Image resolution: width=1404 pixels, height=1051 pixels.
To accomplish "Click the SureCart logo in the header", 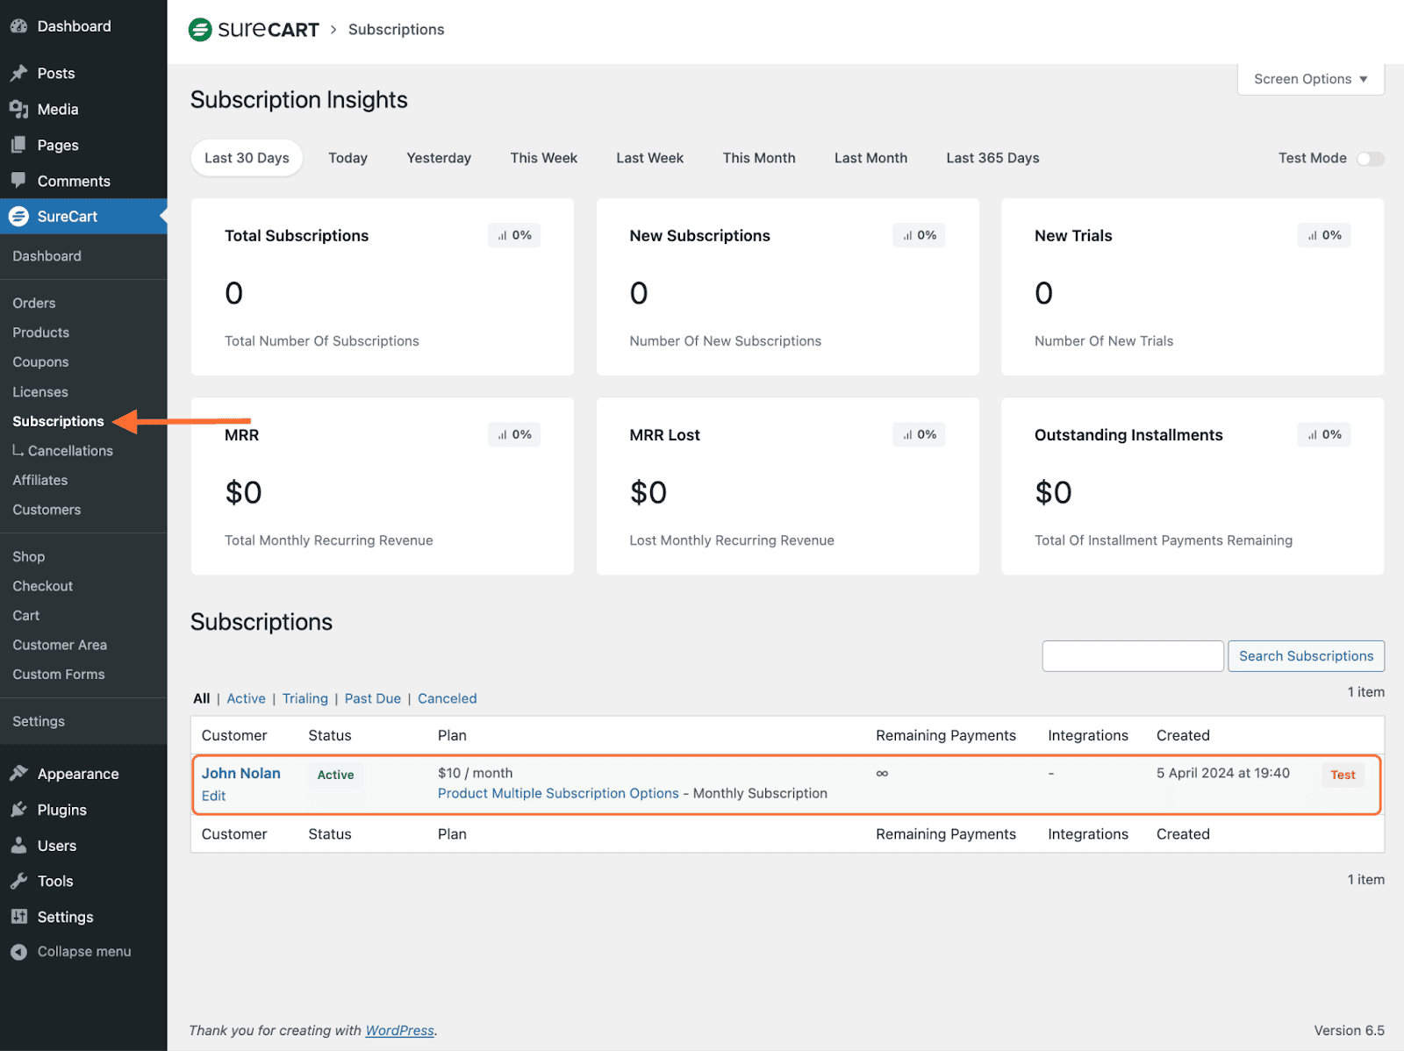I will click(x=254, y=30).
